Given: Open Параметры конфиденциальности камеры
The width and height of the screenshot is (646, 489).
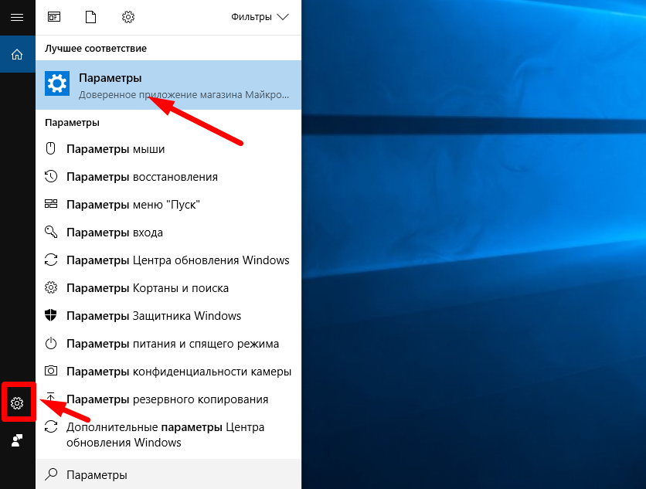Looking at the screenshot, I should [178, 372].
